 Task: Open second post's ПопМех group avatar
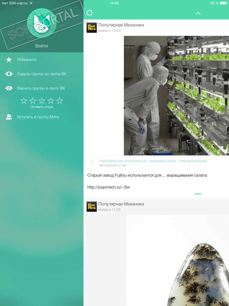pyautogui.click(x=92, y=207)
